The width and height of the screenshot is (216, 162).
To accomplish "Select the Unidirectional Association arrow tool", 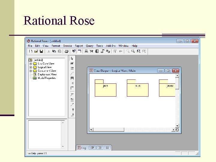I will [x=72, y=88].
